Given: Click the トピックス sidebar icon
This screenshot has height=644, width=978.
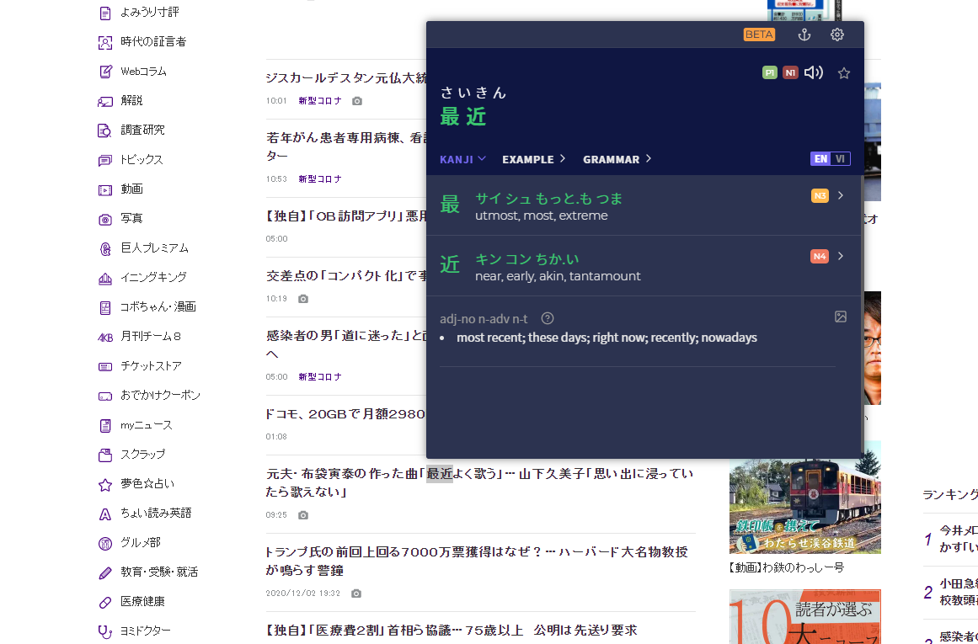Looking at the screenshot, I should coord(105,160).
